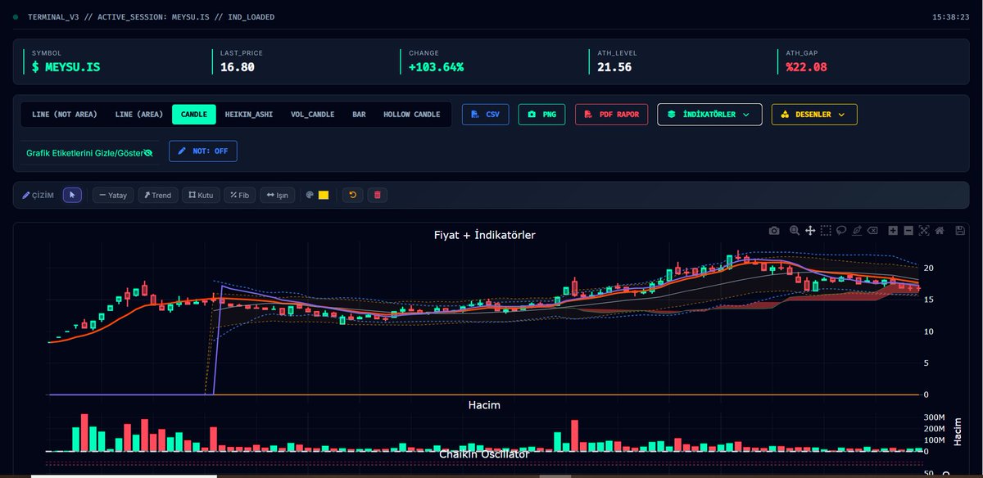Click the color palette icon
The image size is (983, 478).
point(310,195)
